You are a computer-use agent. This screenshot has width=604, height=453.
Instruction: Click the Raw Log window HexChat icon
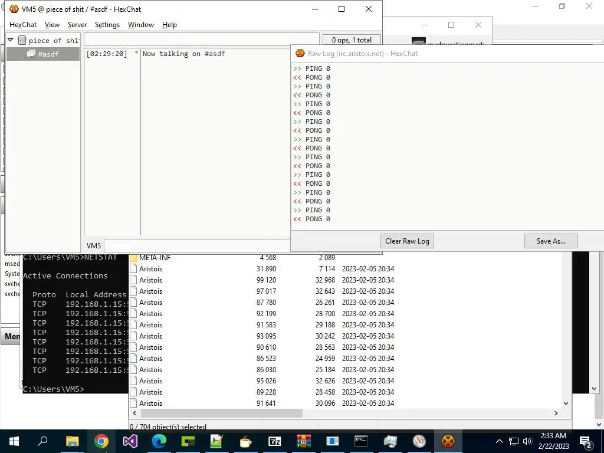point(300,53)
